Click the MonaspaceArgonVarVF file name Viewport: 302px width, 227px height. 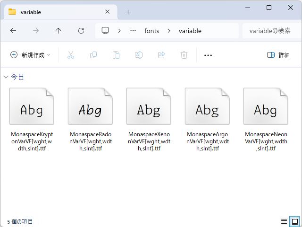(208, 141)
